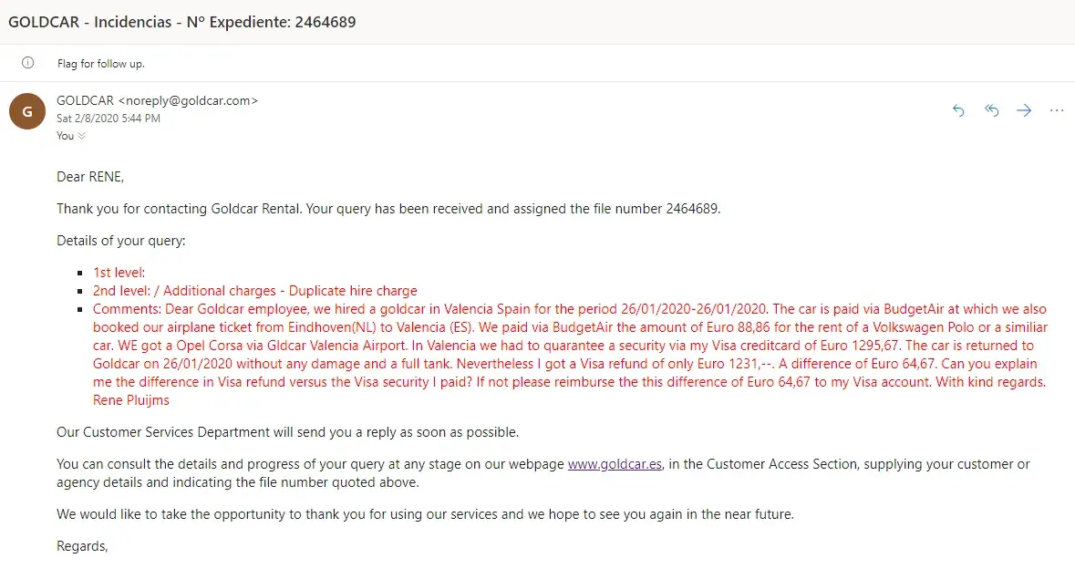Click the Details of your query line
Viewport: 1075px width, 569px height.
(x=120, y=241)
